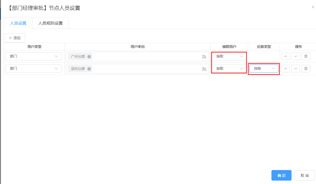Click the 运算类型 column header
The height and width of the screenshot is (184, 316).
click(264, 47)
